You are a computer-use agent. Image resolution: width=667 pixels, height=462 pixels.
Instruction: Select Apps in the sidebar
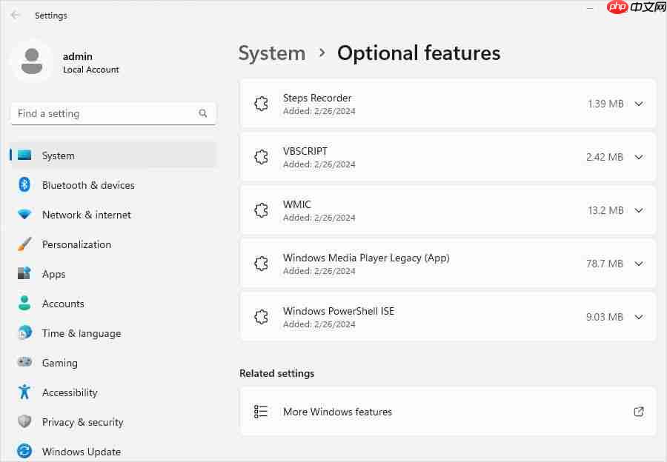pyautogui.click(x=53, y=274)
